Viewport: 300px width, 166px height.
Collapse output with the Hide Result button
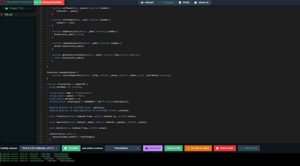(x=249, y=148)
